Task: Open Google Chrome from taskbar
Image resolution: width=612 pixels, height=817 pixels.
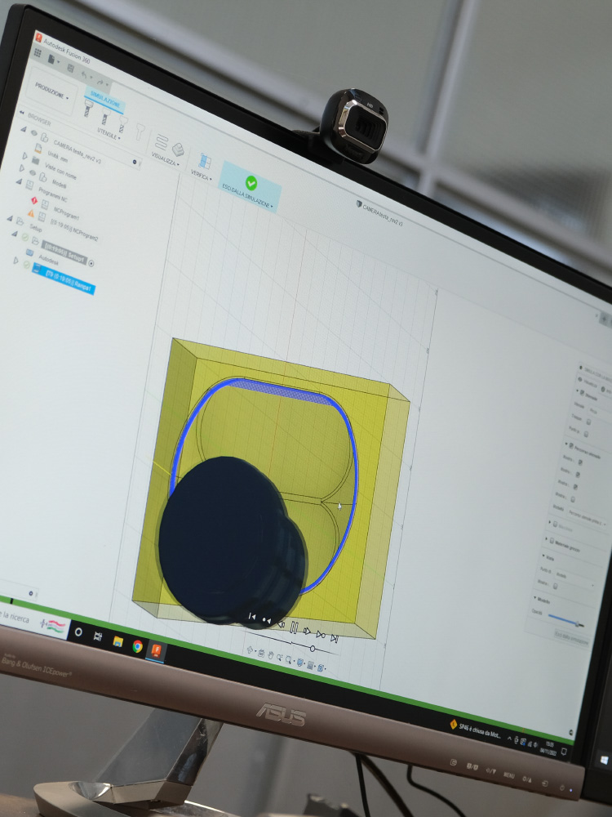Action: pyautogui.click(x=137, y=646)
